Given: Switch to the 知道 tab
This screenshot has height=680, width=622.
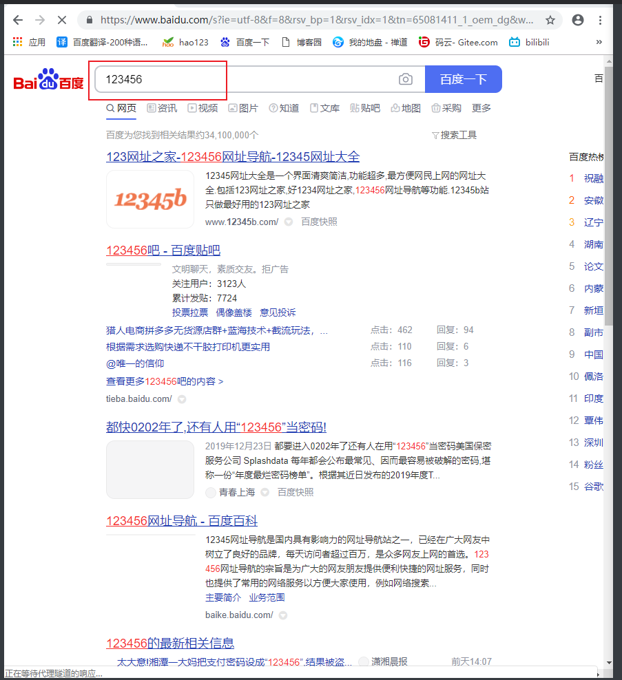Looking at the screenshot, I should point(284,108).
